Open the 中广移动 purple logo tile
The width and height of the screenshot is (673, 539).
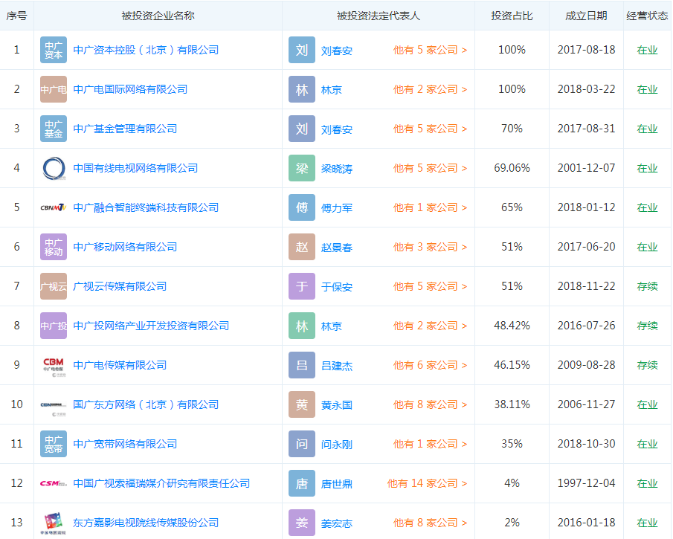coord(54,247)
